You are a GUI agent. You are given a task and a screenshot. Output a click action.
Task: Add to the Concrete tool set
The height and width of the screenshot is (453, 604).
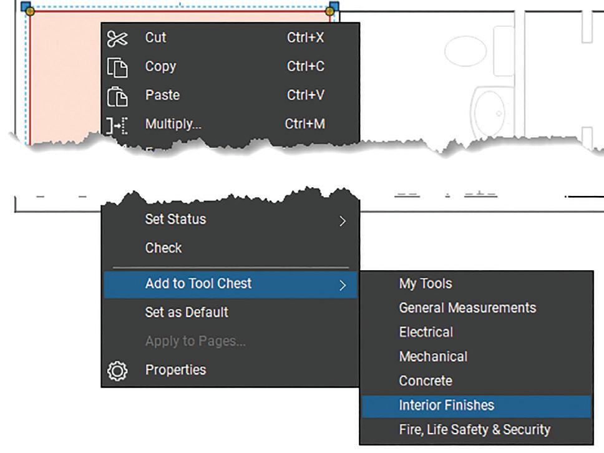pos(426,381)
